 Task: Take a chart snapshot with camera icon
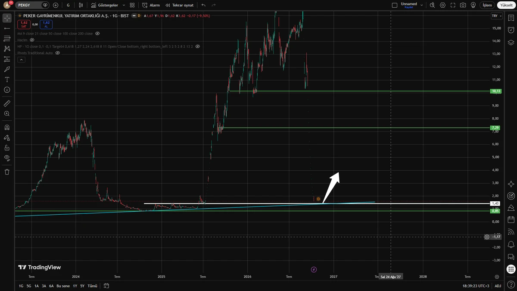coord(463,5)
